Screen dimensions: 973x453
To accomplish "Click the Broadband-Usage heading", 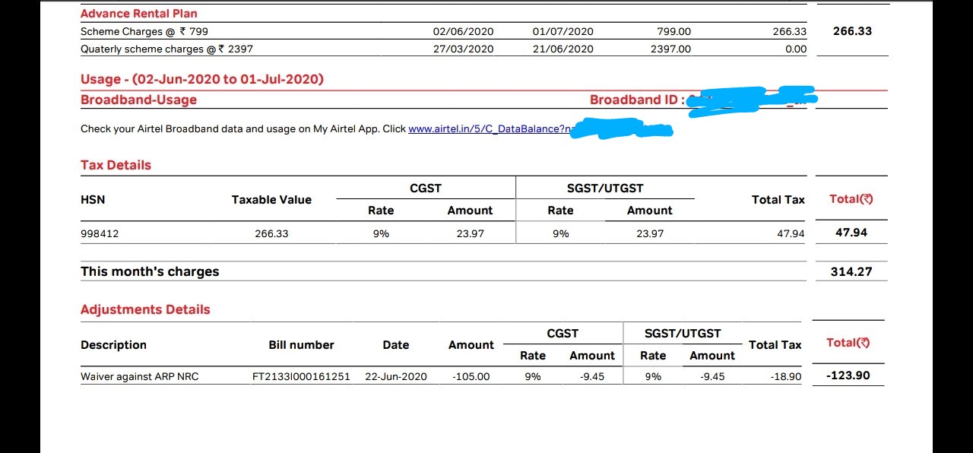I will pos(138,100).
